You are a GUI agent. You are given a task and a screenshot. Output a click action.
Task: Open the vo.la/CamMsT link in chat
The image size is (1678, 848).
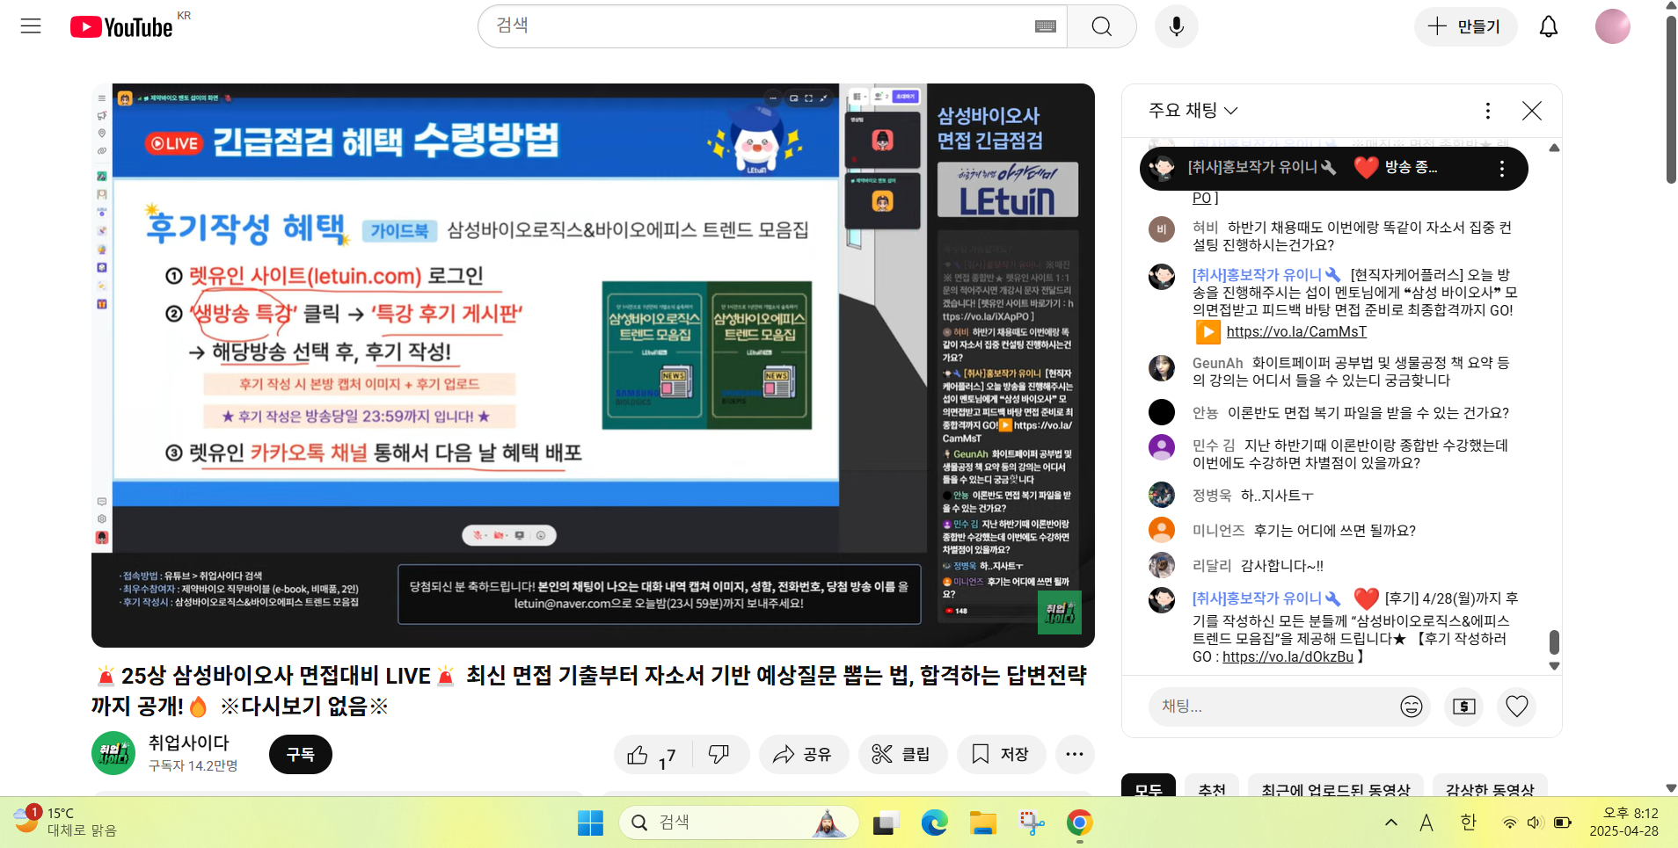pos(1295,332)
